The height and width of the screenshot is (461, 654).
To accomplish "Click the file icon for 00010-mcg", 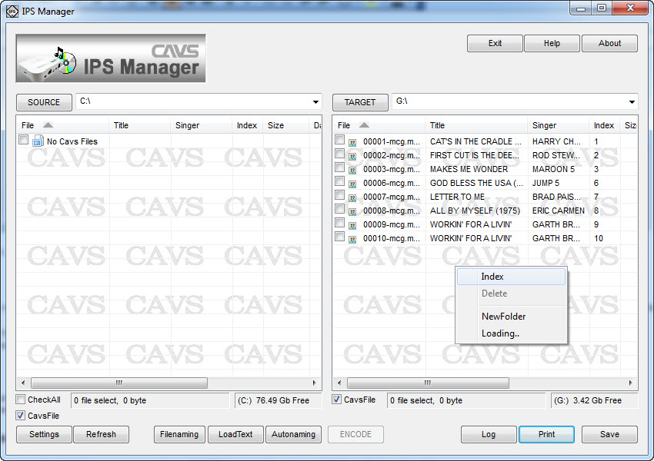I will (352, 239).
